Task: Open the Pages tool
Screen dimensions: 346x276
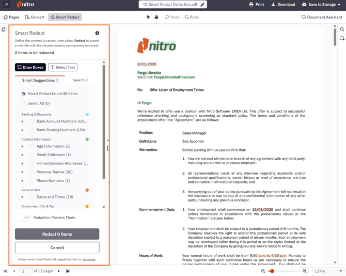Action: point(12,17)
